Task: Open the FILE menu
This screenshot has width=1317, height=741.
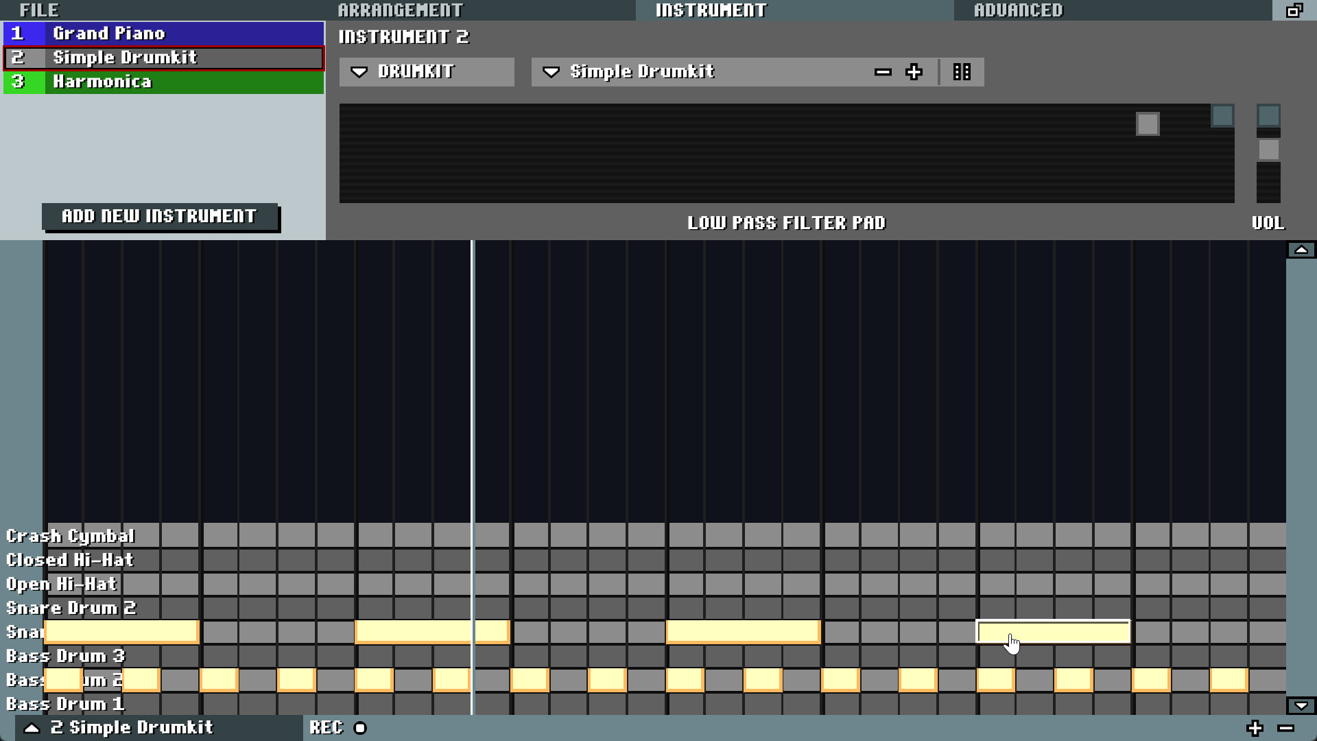Action: coord(39,10)
